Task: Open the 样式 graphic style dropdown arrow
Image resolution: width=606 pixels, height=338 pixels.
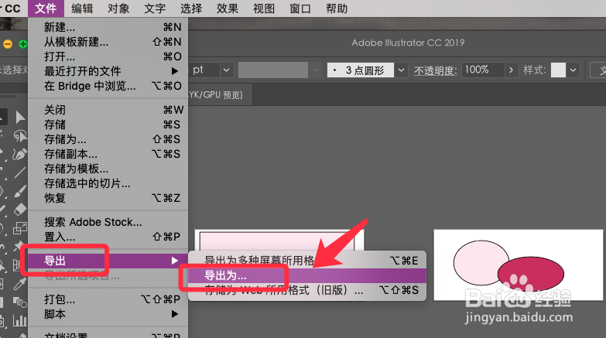Action: tap(573, 70)
